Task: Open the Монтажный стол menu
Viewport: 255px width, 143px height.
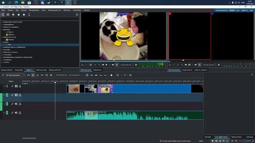Action: tap(55, 10)
